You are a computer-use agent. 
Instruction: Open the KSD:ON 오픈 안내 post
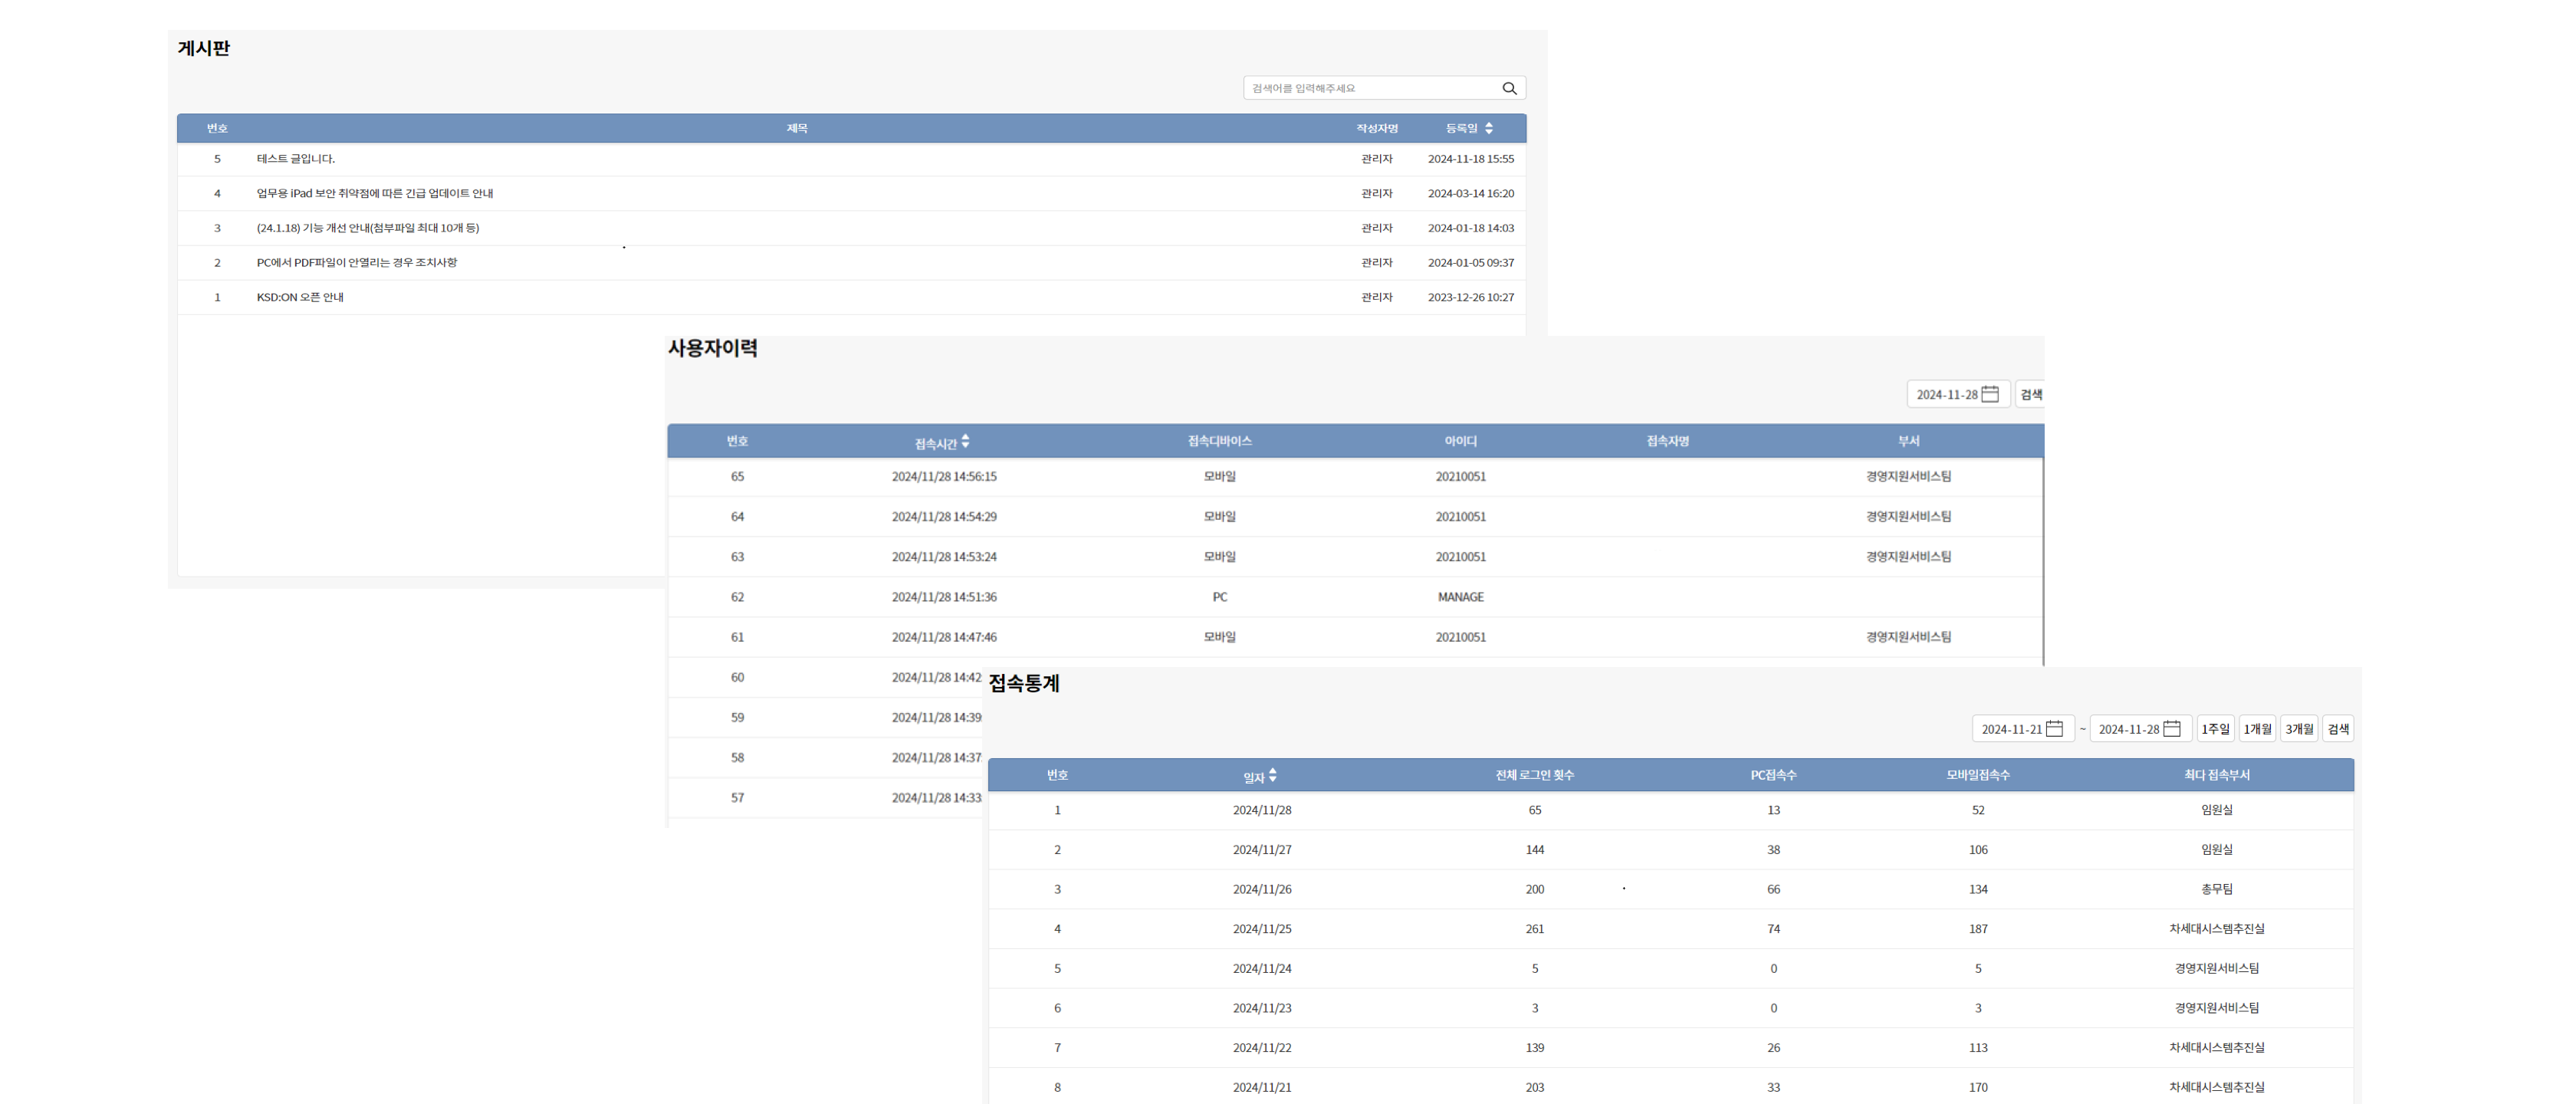(x=300, y=297)
